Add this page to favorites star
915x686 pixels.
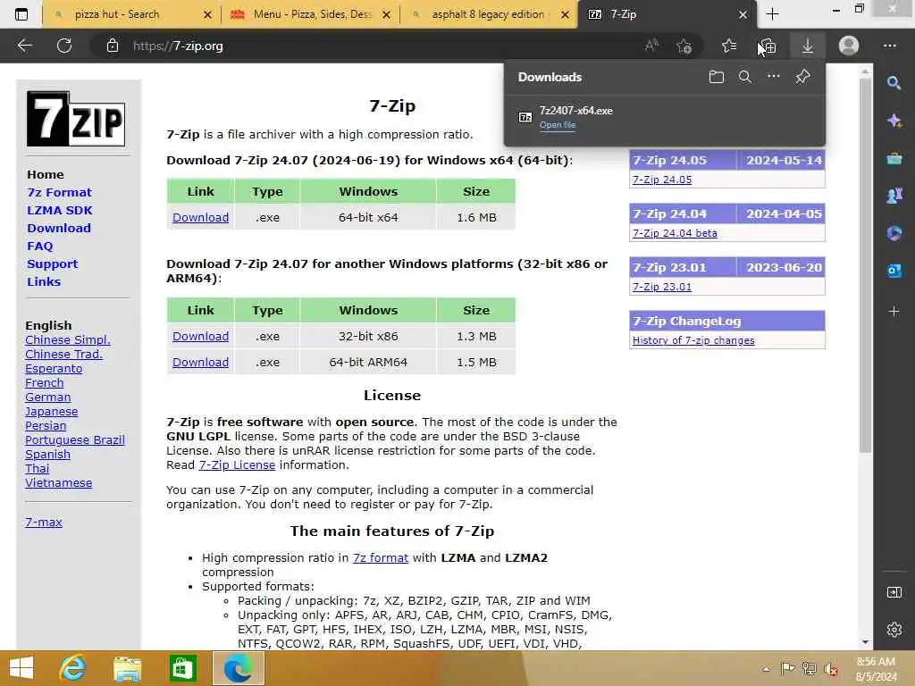click(684, 46)
